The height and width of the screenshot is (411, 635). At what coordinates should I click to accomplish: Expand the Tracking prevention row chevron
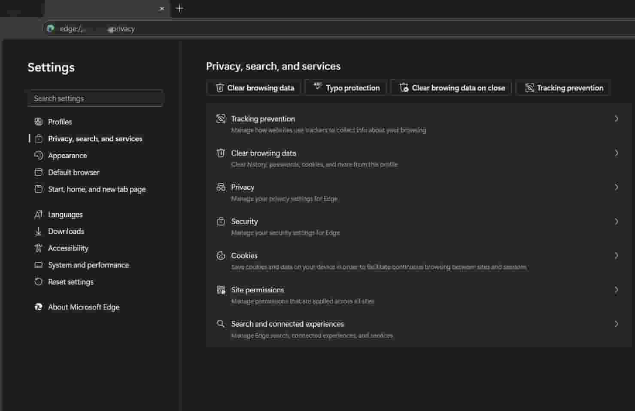616,119
